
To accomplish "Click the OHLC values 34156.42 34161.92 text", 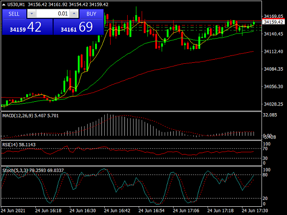I will tap(48, 5).
